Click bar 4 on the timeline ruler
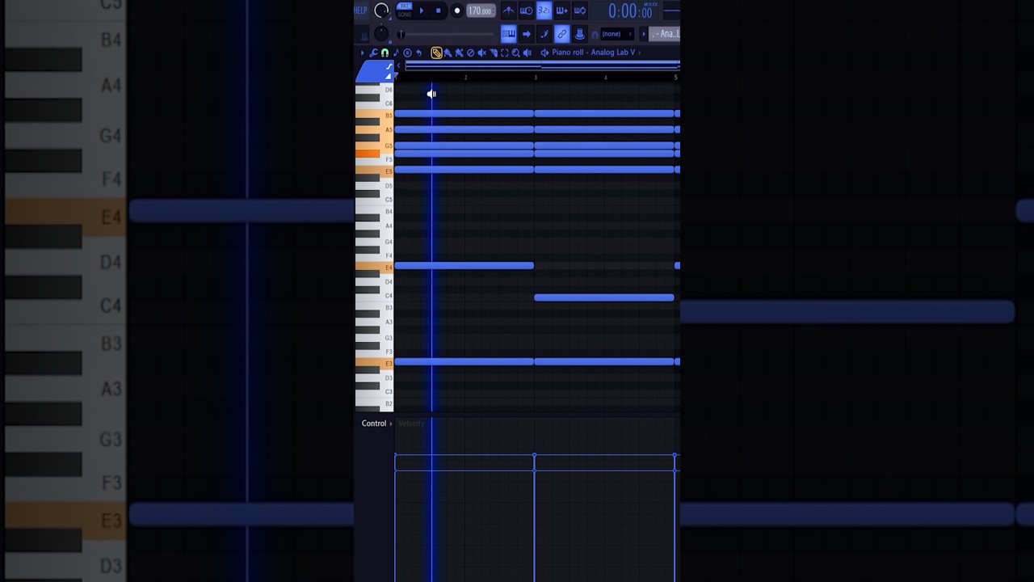 (x=605, y=78)
